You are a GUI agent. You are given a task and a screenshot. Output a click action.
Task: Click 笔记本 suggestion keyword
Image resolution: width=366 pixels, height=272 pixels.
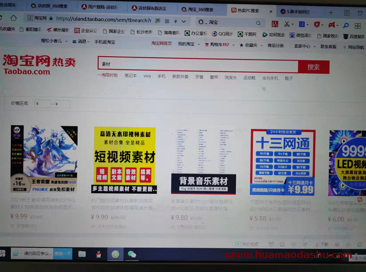pyautogui.click(x=131, y=76)
